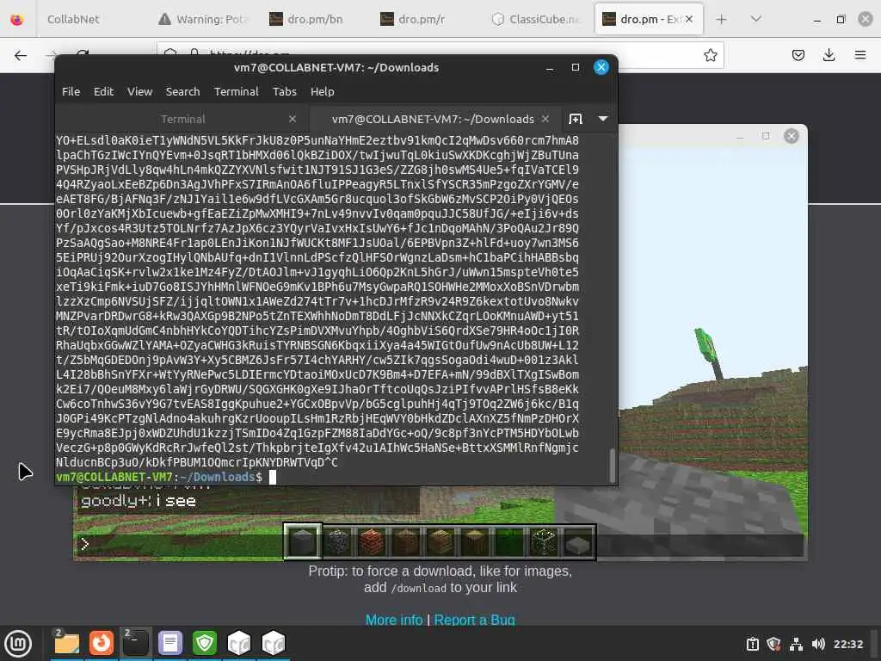Select the glass block in the hotbar

tap(544, 542)
